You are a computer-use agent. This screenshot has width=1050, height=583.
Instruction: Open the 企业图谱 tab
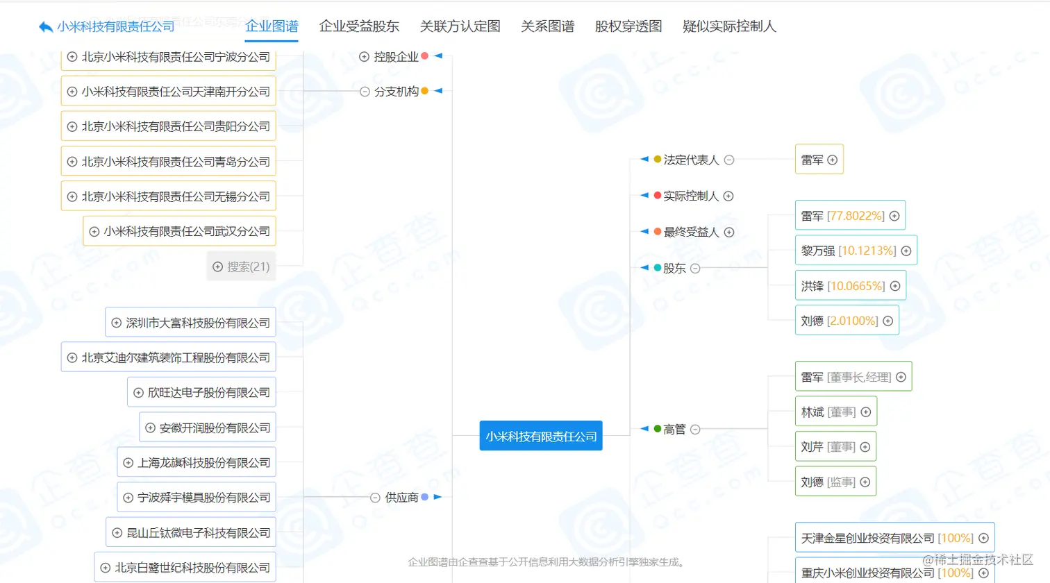(272, 26)
